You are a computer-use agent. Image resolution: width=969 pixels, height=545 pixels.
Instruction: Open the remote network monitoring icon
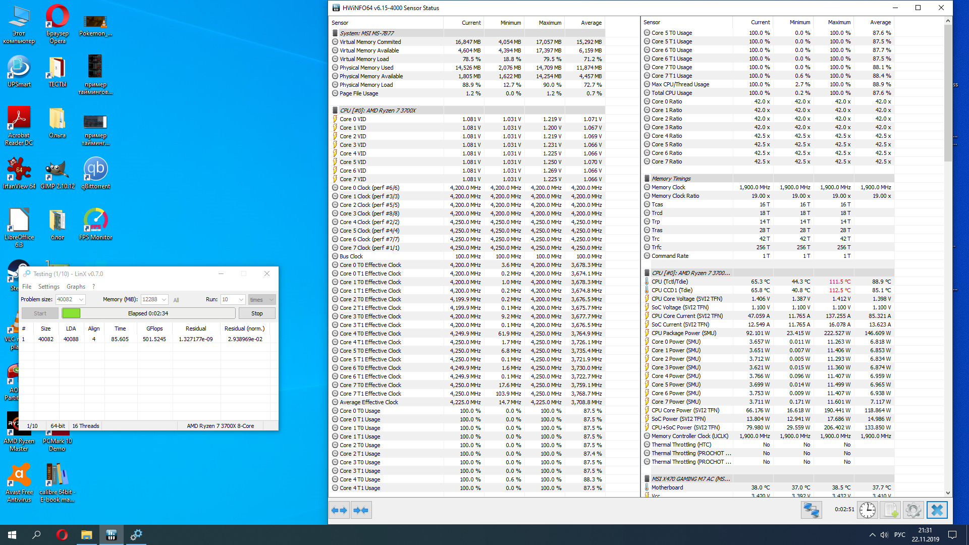click(x=811, y=510)
